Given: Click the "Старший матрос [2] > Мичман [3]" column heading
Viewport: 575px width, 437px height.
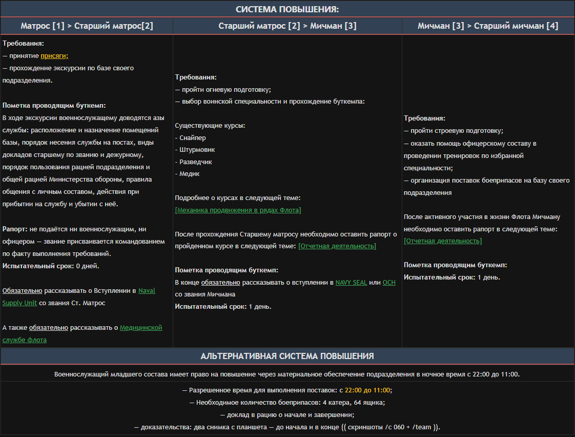Looking at the screenshot, I should (287, 26).
